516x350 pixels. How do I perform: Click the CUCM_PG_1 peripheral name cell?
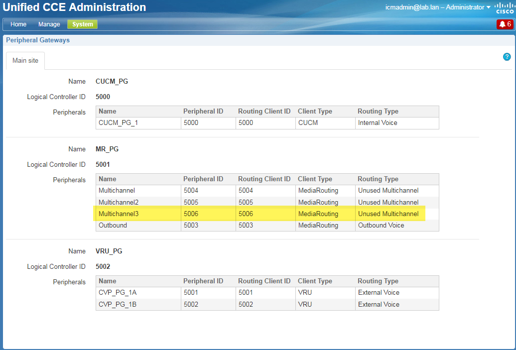pos(138,123)
